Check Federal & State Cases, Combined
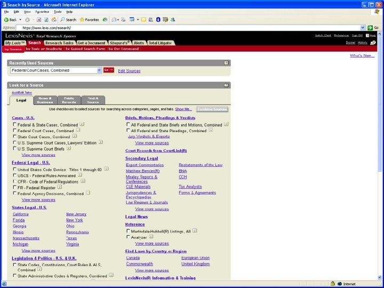This screenshot has height=288, width=384. coord(15,124)
